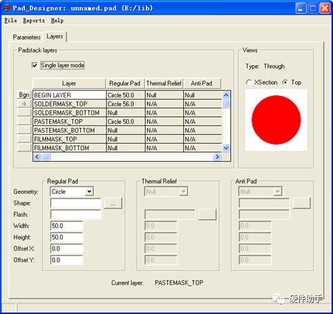Click the layer table scroll down arrow

(226, 148)
